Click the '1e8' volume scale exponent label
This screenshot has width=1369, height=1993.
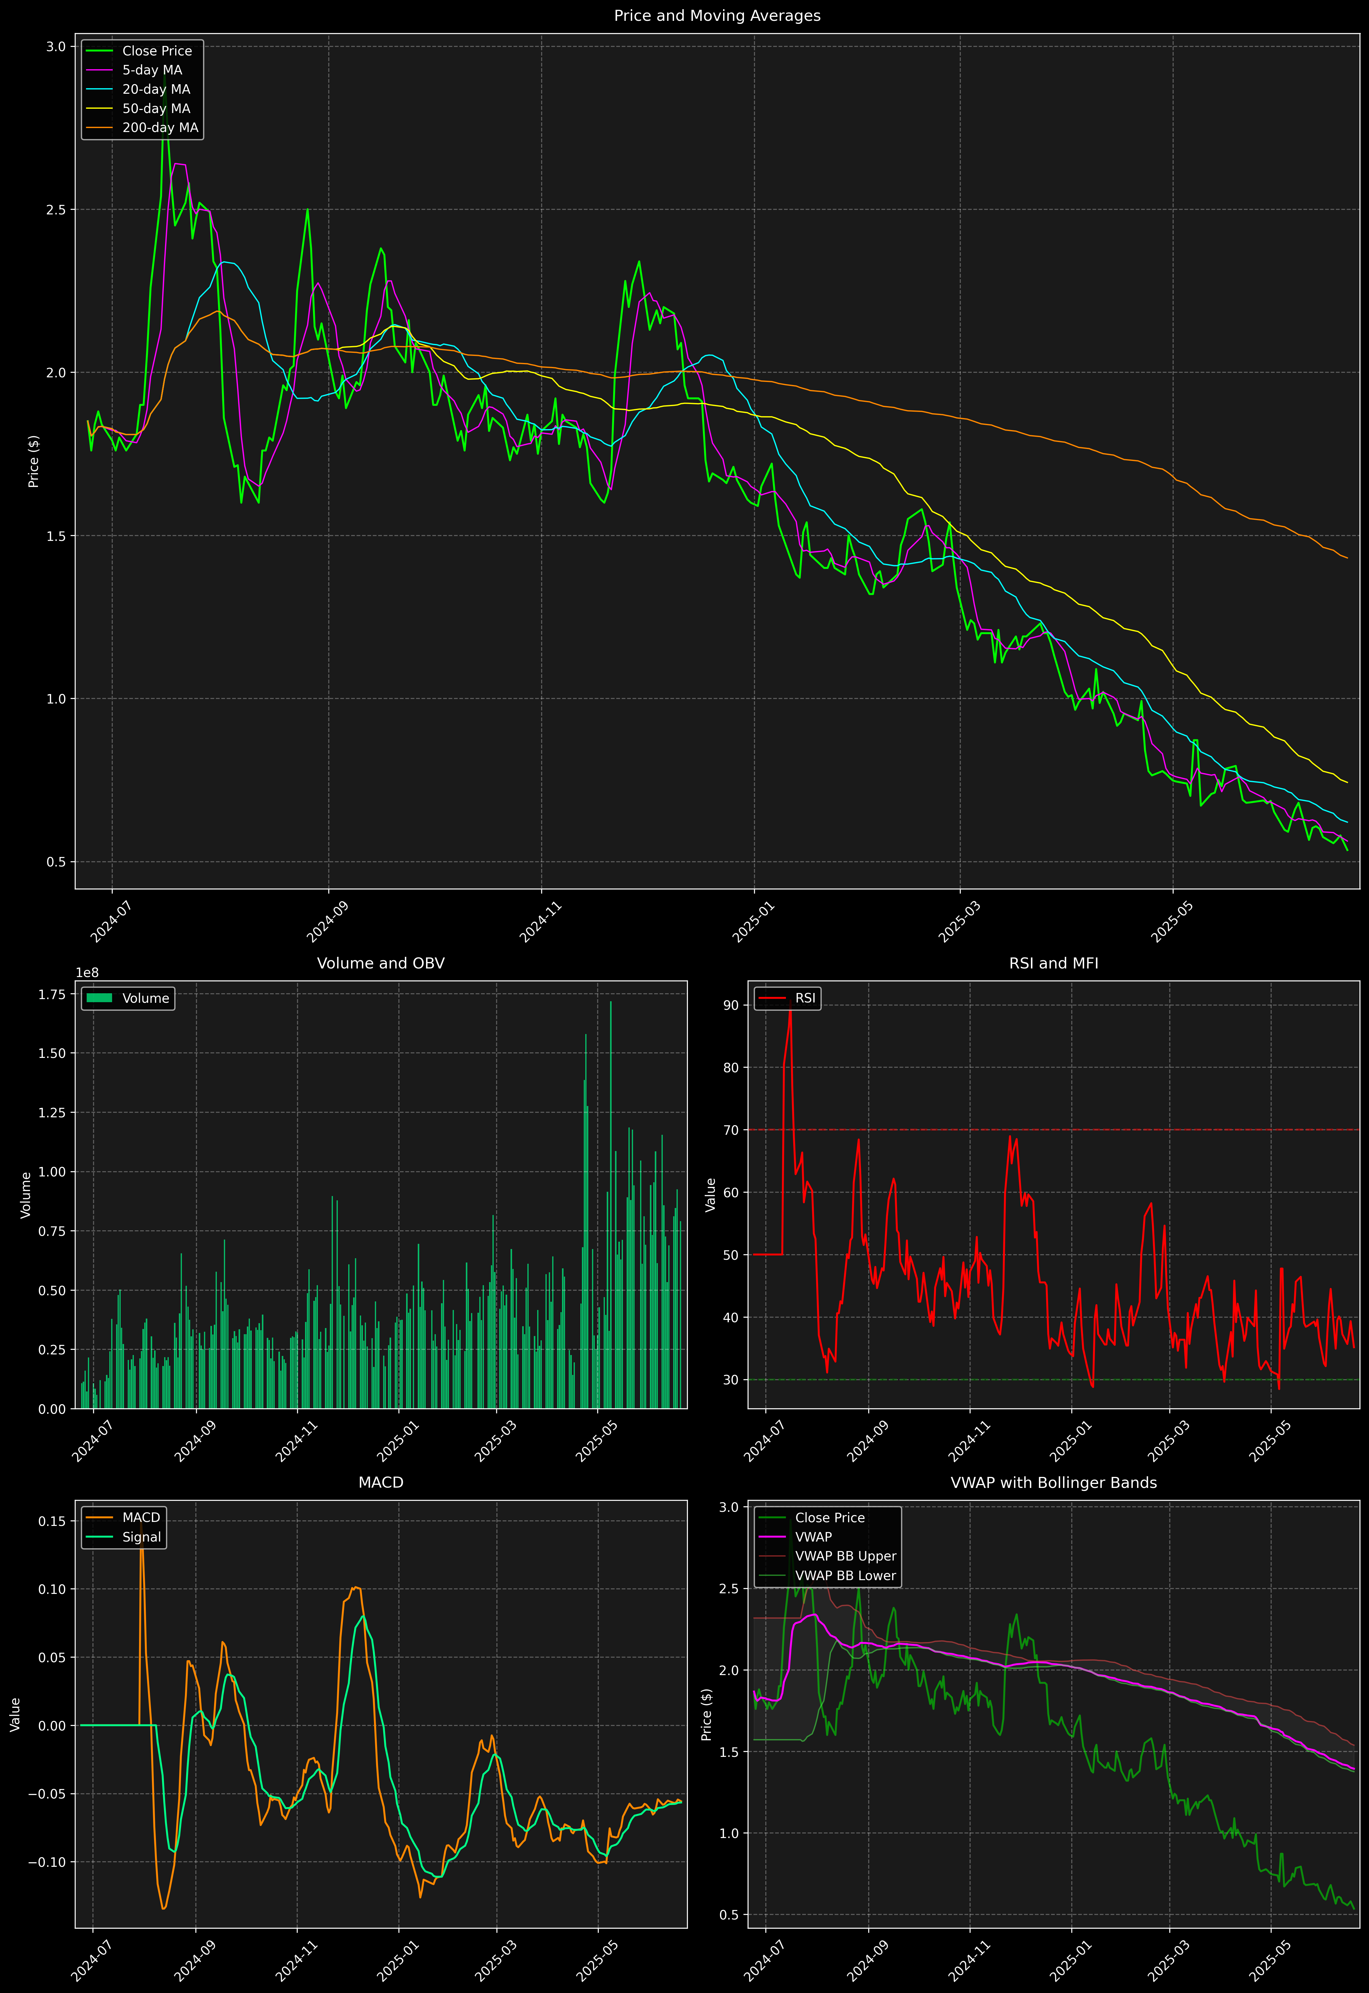click(x=88, y=972)
